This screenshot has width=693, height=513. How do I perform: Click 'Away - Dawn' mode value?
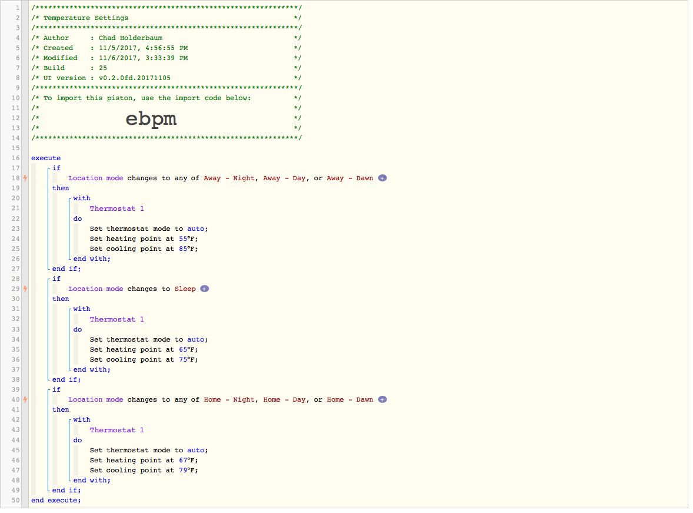(x=349, y=178)
